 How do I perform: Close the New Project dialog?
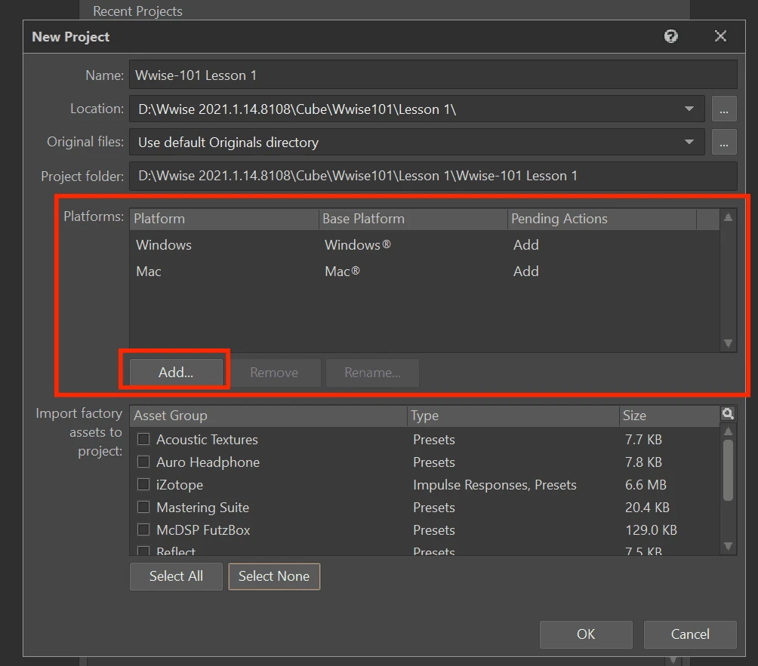click(x=720, y=36)
